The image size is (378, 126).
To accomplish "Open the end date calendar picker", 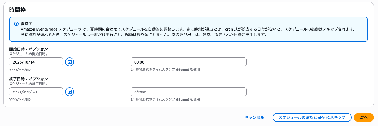I will [70, 92].
